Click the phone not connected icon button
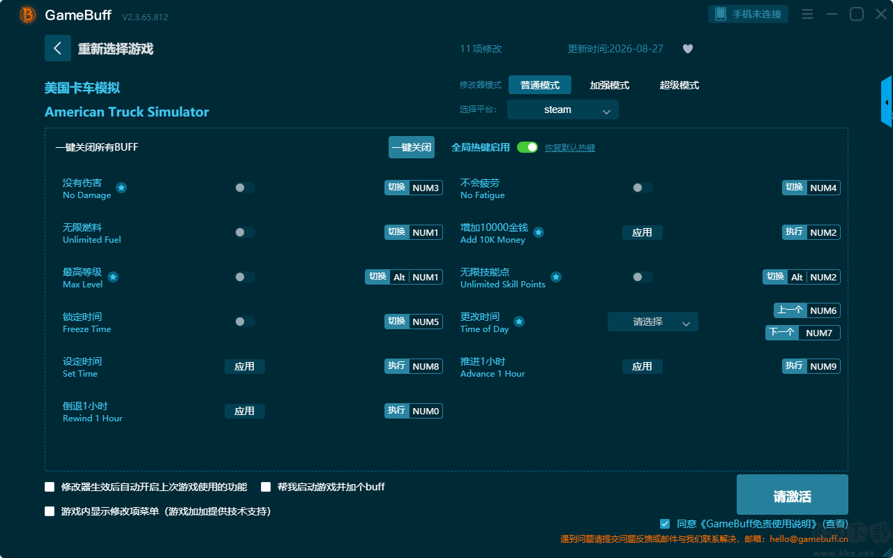The height and width of the screenshot is (558, 893). pyautogui.click(x=749, y=14)
